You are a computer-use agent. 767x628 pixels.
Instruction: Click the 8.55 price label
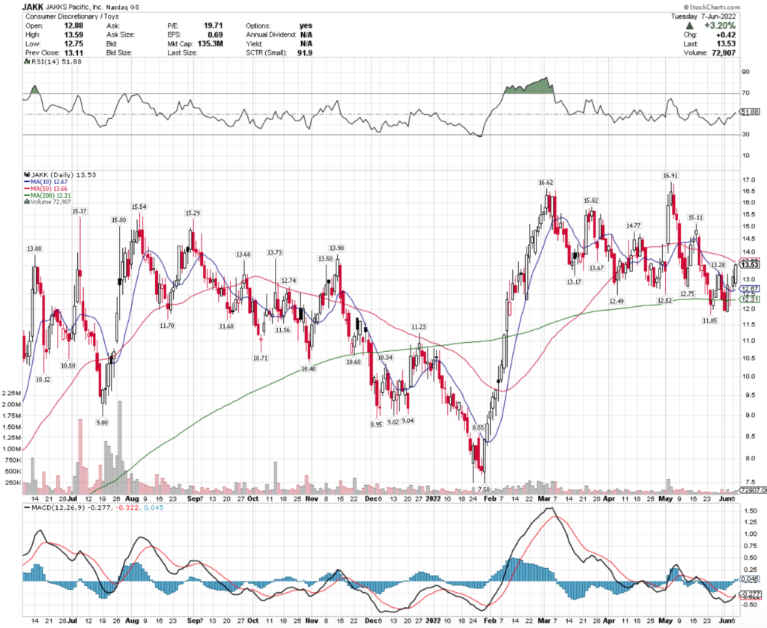pyautogui.click(x=478, y=427)
